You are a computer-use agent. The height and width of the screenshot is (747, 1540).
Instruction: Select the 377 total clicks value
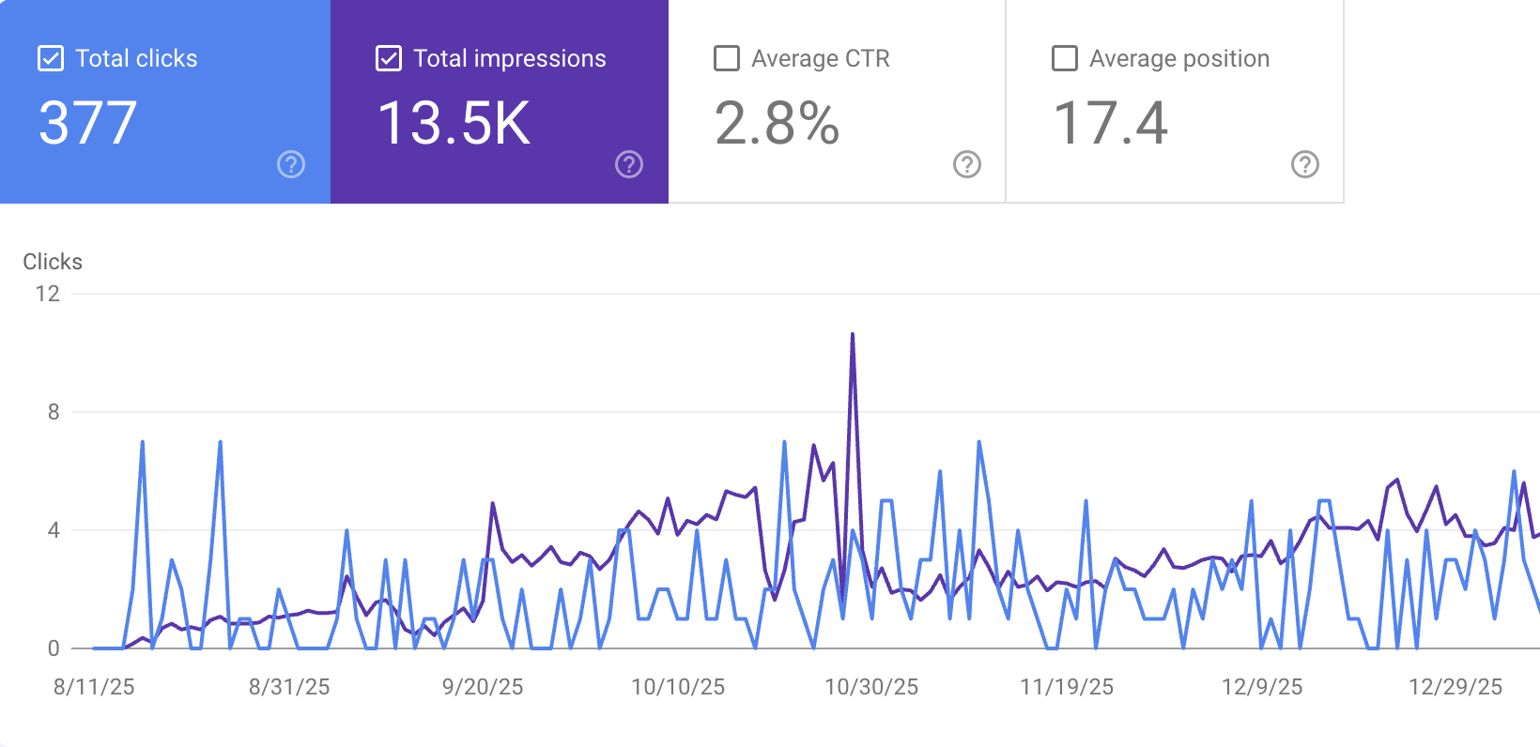[x=88, y=123]
